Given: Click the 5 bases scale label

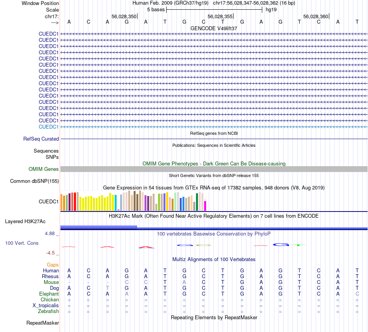Looking at the screenshot, I should 156,10.
